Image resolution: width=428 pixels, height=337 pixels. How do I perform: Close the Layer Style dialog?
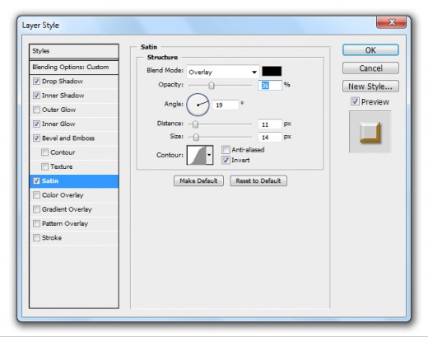tap(392, 22)
